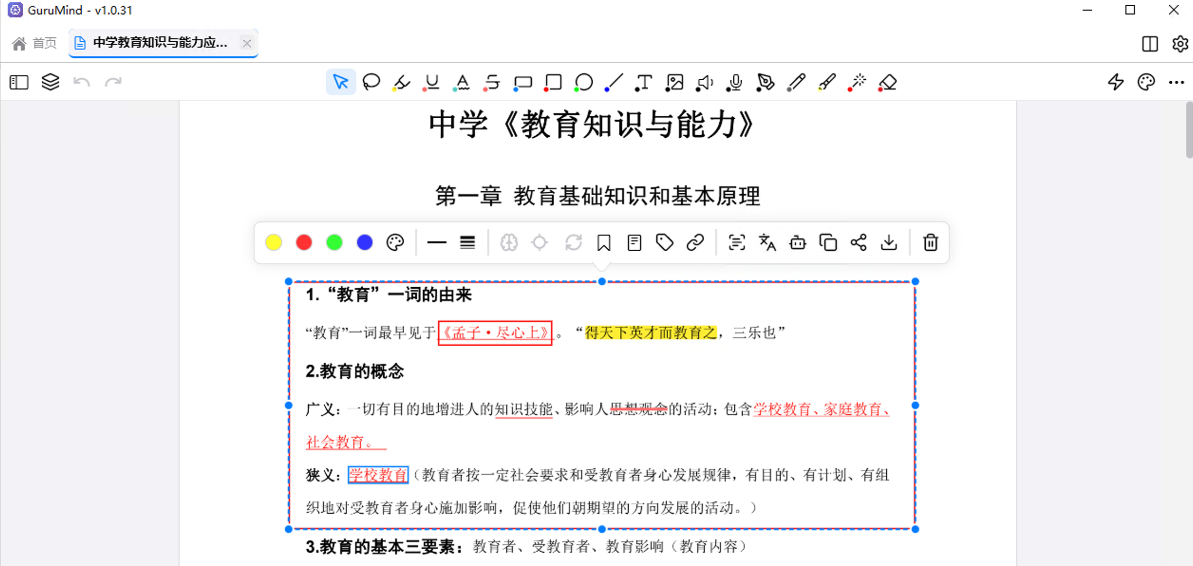Viewport: 1193px width, 566px height.
Task: Select the pen nib tool
Action: click(766, 82)
